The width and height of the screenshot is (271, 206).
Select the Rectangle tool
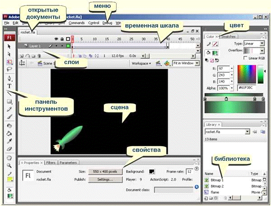tap(9, 101)
